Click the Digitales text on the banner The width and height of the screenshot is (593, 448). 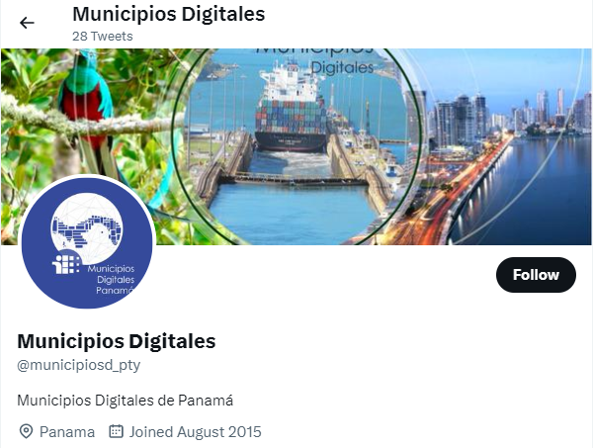[342, 67]
